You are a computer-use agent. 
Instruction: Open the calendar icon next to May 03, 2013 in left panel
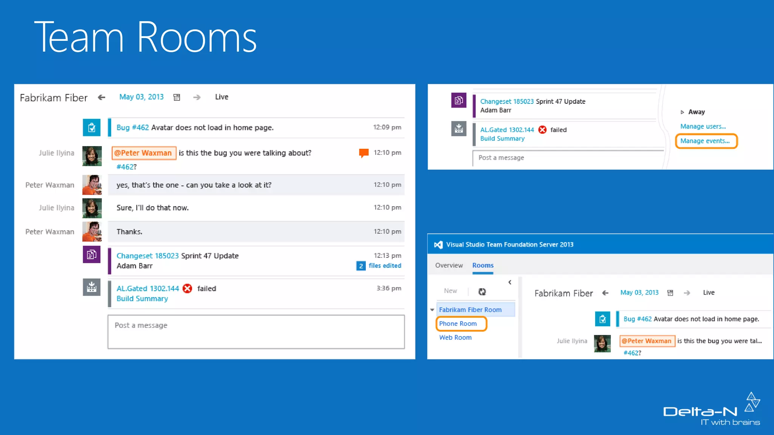(176, 97)
